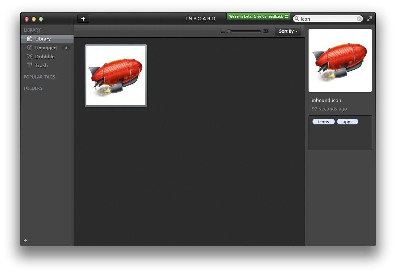Expand the Folders section

(x=33, y=88)
